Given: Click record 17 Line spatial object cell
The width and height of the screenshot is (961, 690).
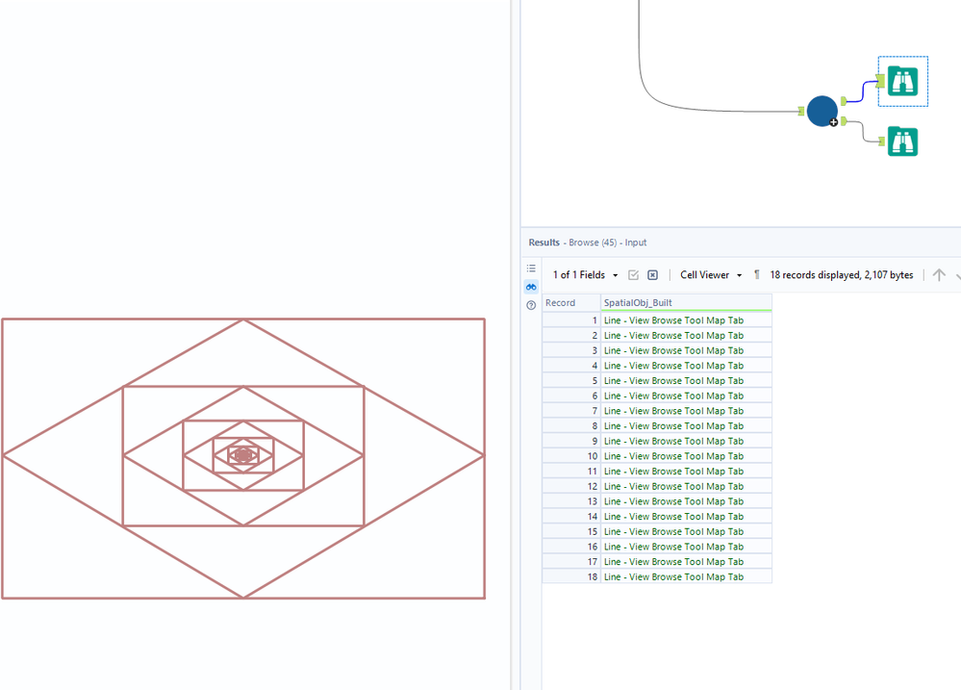Looking at the screenshot, I should click(686, 562).
